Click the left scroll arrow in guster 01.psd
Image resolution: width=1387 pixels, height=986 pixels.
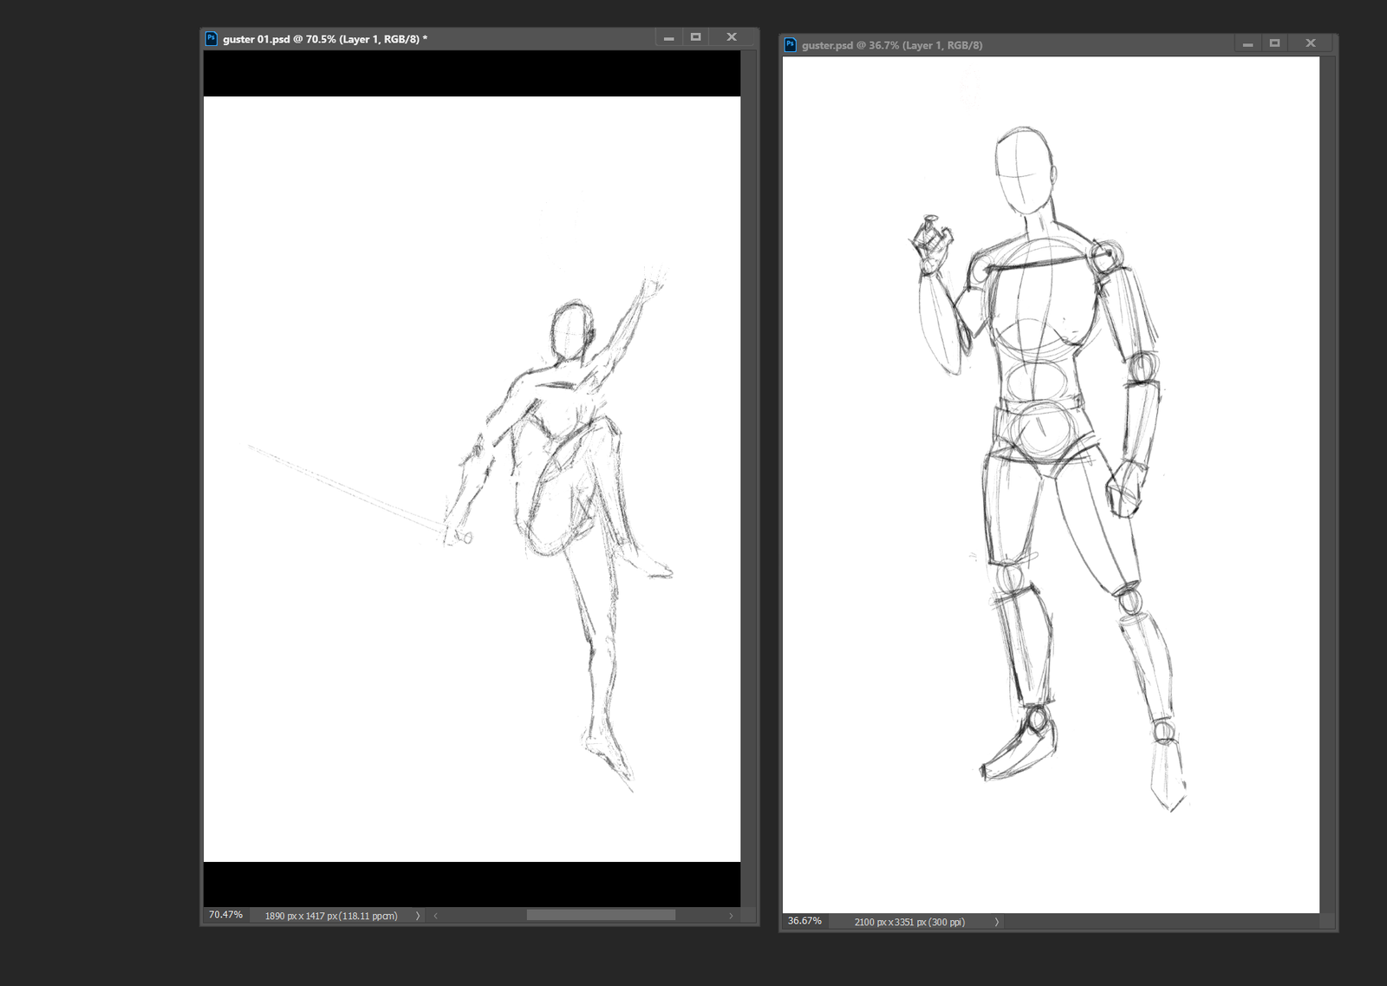(x=435, y=916)
